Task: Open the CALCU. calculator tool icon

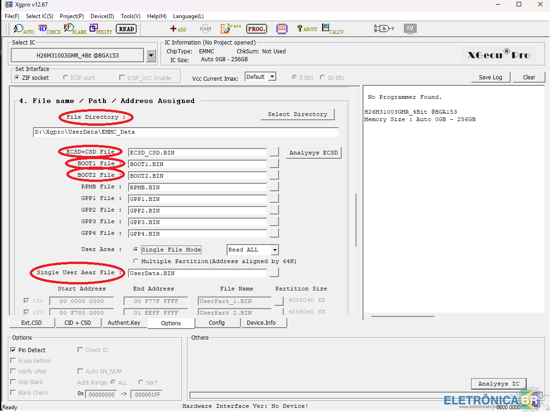Action: coord(333,29)
